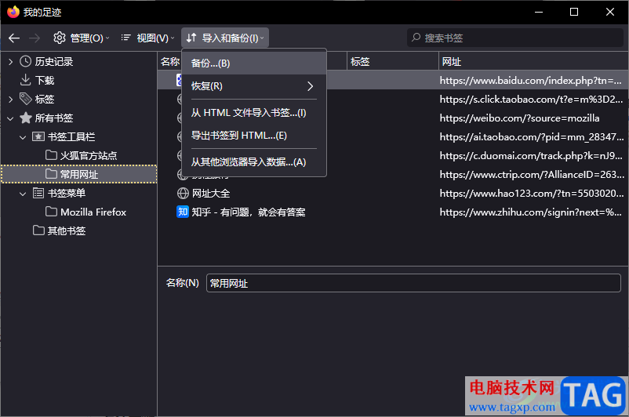Image resolution: width=629 pixels, height=417 pixels.
Task: Click the c.duomai.com URL cell
Action: (531, 155)
